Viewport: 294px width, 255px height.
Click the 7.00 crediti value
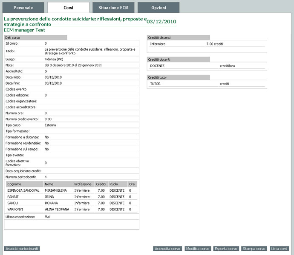[x=215, y=44]
